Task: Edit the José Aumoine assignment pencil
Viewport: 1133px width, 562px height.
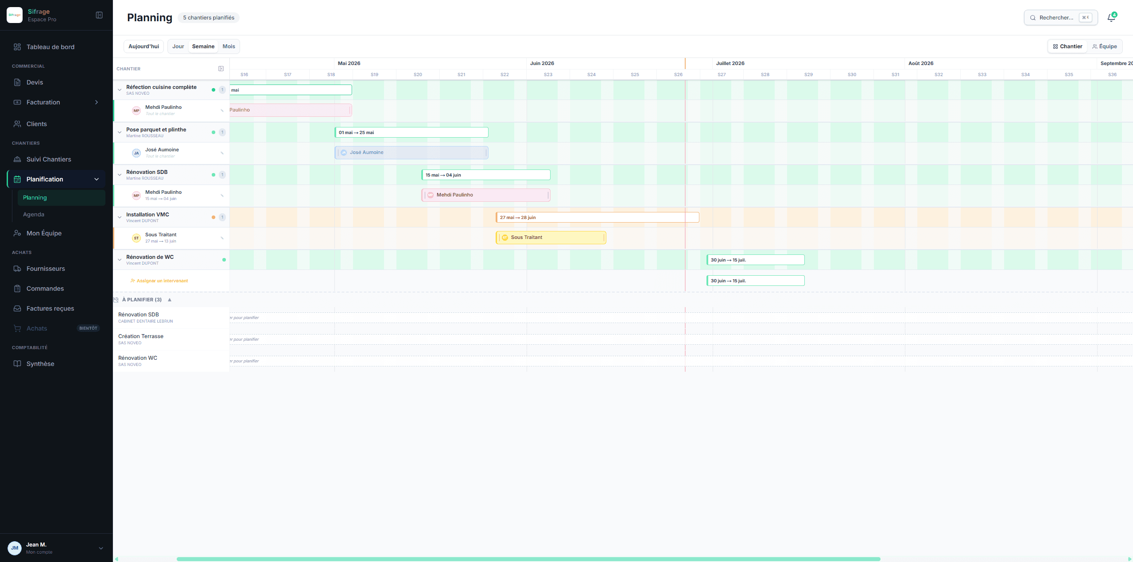Action: click(222, 153)
